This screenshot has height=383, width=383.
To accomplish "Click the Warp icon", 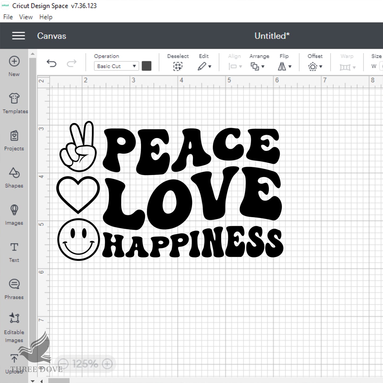I will click(345, 67).
